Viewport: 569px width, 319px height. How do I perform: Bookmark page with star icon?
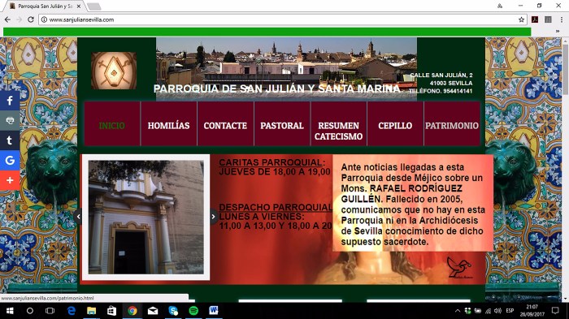[x=522, y=19]
